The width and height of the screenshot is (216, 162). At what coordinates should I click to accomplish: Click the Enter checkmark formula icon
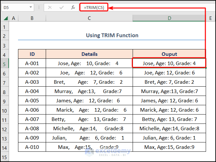[61, 7]
